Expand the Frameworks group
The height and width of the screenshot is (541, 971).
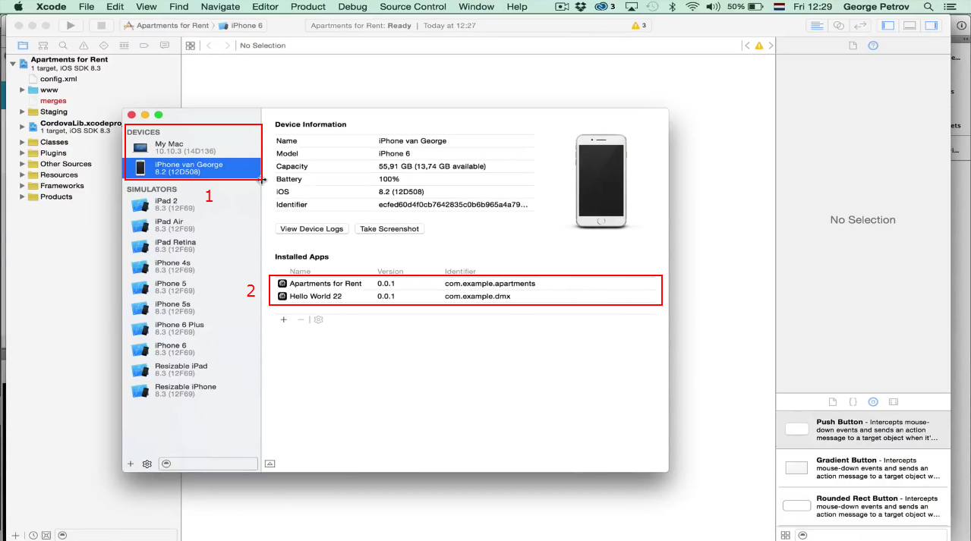coord(23,186)
